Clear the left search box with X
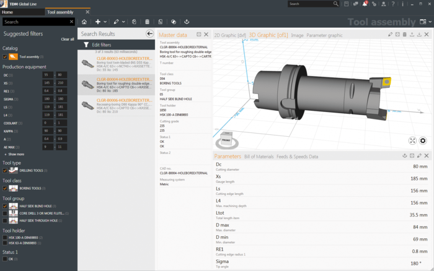The image size is (434, 271). 71,22
